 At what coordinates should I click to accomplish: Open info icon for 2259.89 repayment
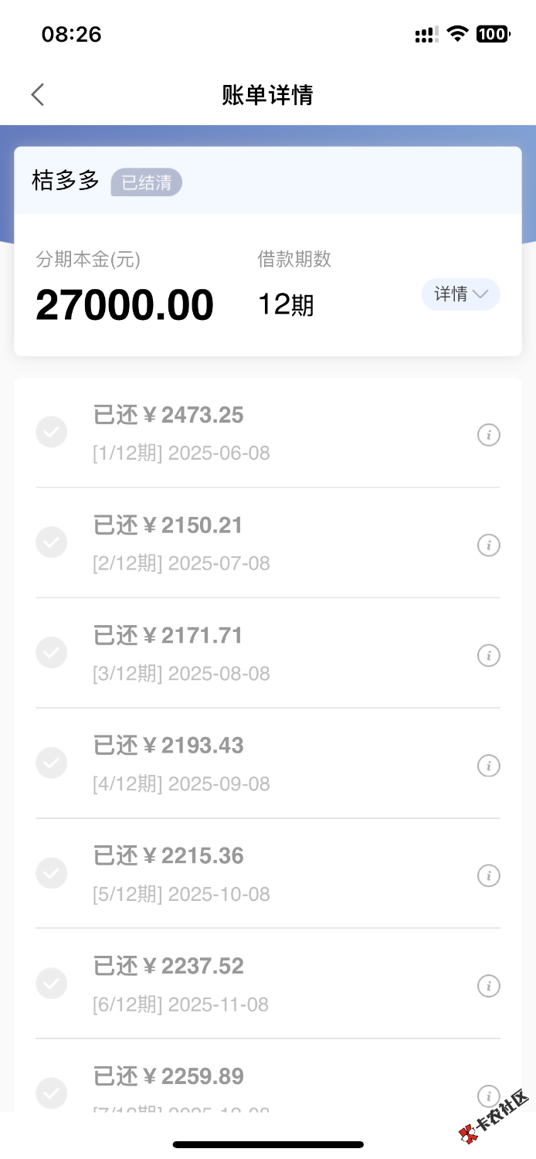click(488, 1096)
